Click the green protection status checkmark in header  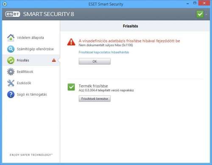coord(200,14)
